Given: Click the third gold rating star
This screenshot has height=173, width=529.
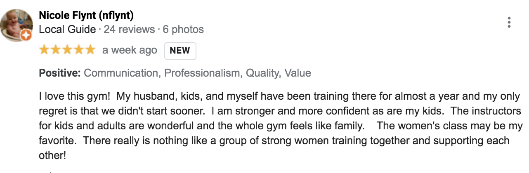Looking at the screenshot, I should click(x=67, y=50).
